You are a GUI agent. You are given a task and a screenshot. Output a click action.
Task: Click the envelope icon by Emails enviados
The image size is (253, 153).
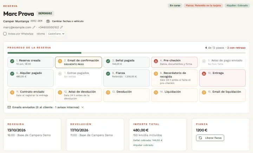[9, 107]
